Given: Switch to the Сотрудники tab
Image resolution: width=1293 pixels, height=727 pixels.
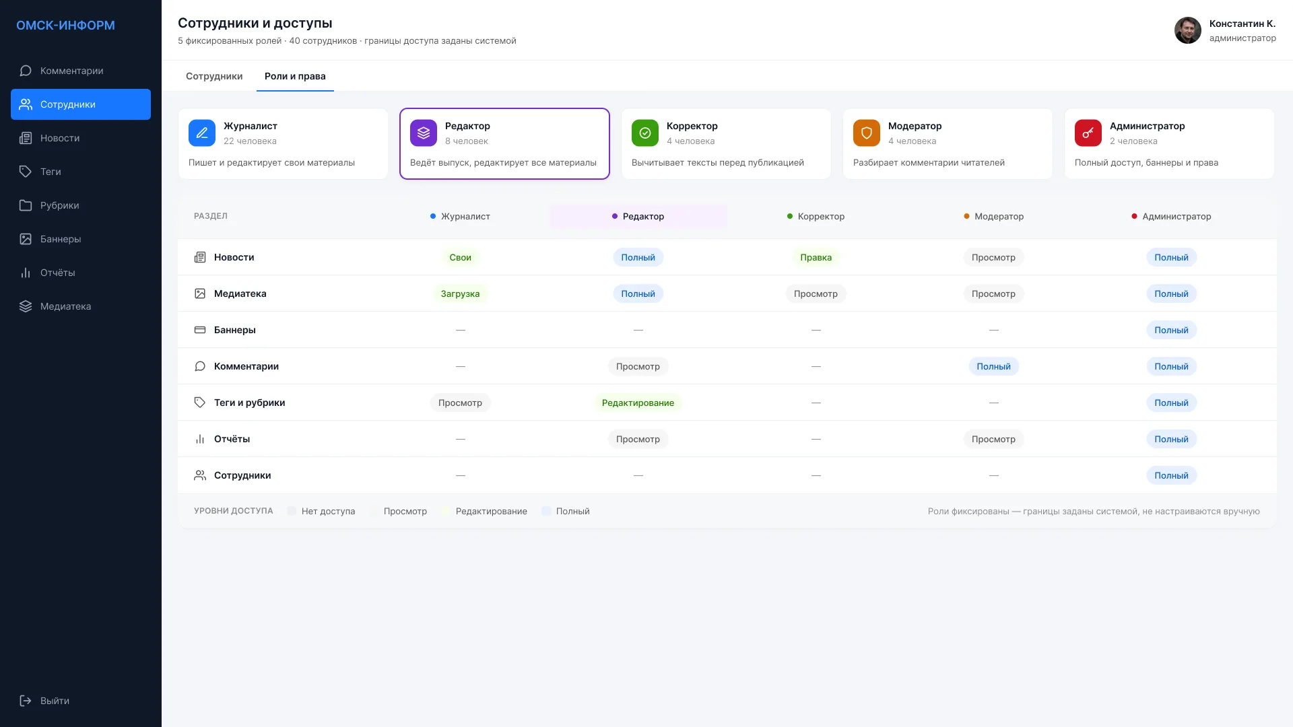Looking at the screenshot, I should [214, 76].
